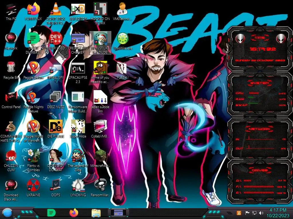Open the Start orb button
Screen dimensions: 293x219
tap(7, 213)
